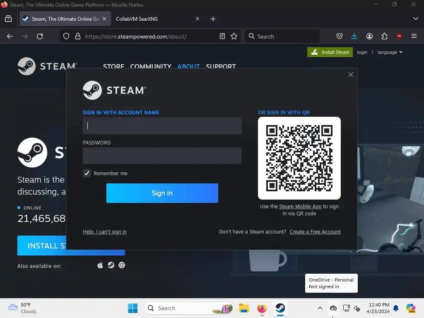Reload the current Steam page
This screenshot has width=424, height=318.
pos(40,36)
